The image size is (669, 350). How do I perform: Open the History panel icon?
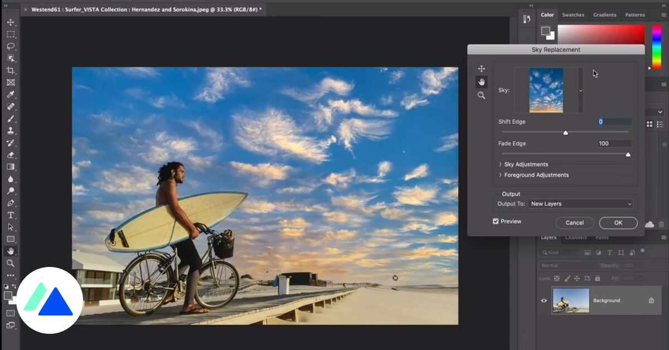tap(527, 20)
